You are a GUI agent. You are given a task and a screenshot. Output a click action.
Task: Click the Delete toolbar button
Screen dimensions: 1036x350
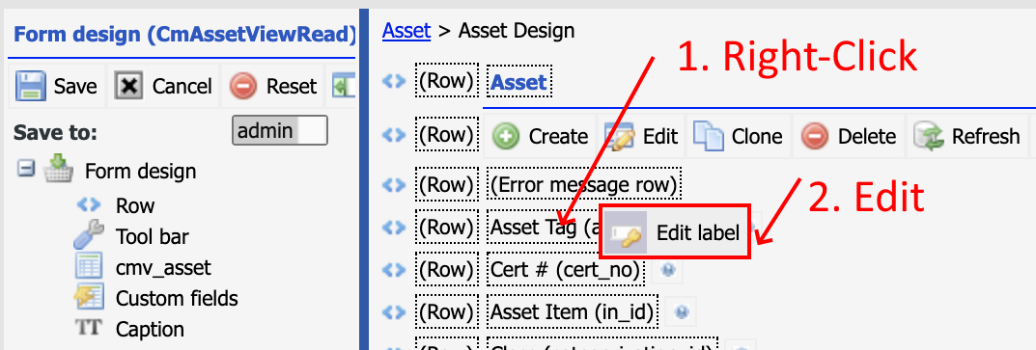coord(849,136)
